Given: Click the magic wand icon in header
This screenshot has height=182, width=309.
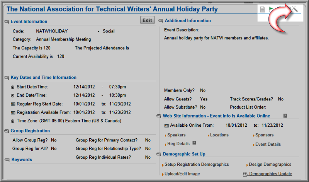Looking at the screenshot, I should pos(295,9).
